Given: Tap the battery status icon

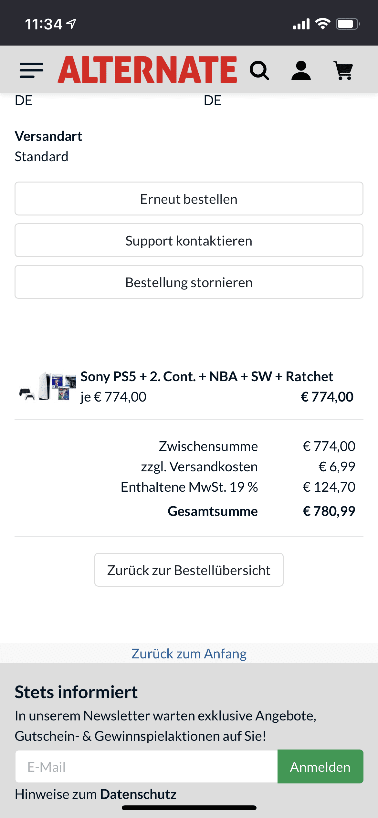Looking at the screenshot, I should [348, 24].
